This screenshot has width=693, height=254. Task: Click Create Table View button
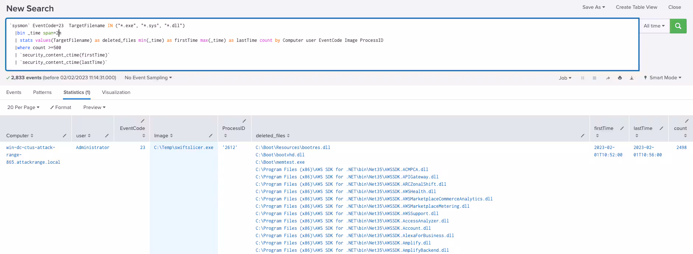636,7
